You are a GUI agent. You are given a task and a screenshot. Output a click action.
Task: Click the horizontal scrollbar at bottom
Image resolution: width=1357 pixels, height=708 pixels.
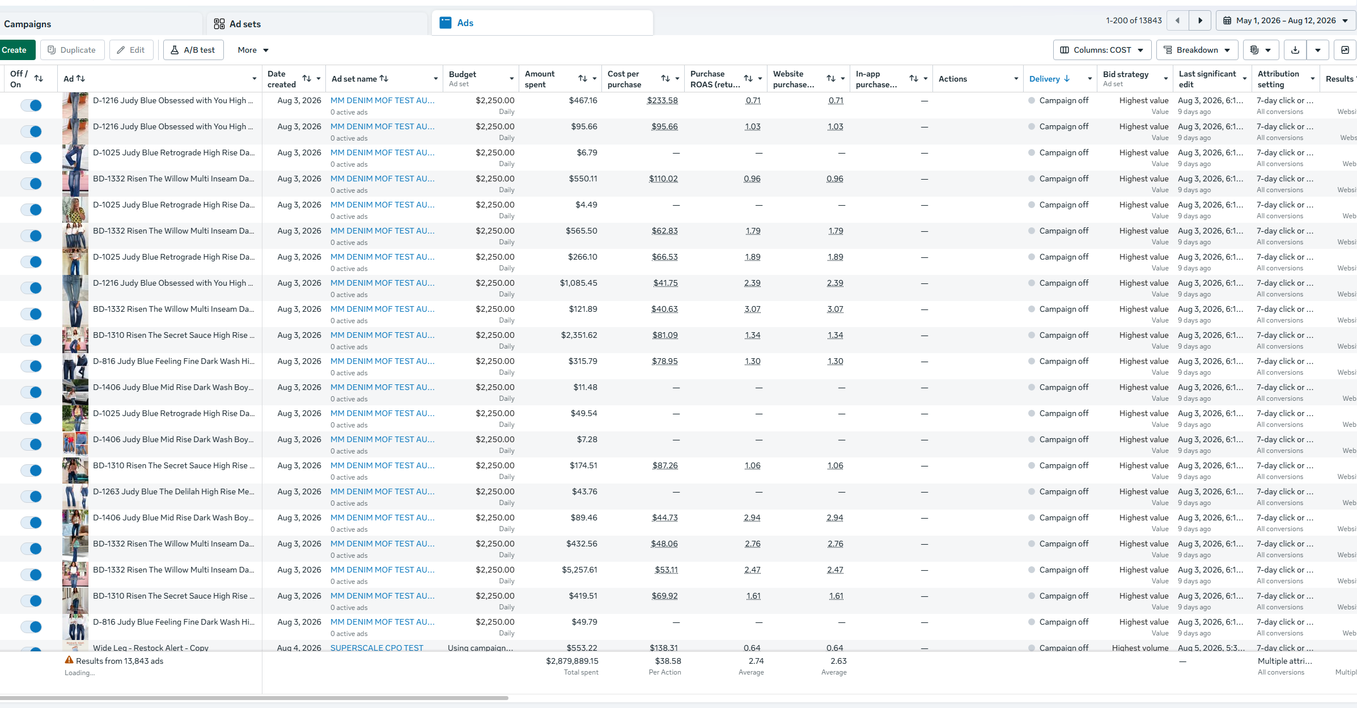click(254, 698)
